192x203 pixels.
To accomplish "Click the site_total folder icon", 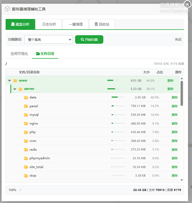I will 26,167.
